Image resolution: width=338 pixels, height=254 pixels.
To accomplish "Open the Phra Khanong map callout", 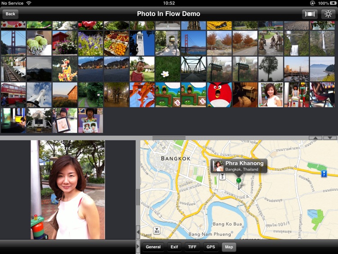I will point(239,166).
